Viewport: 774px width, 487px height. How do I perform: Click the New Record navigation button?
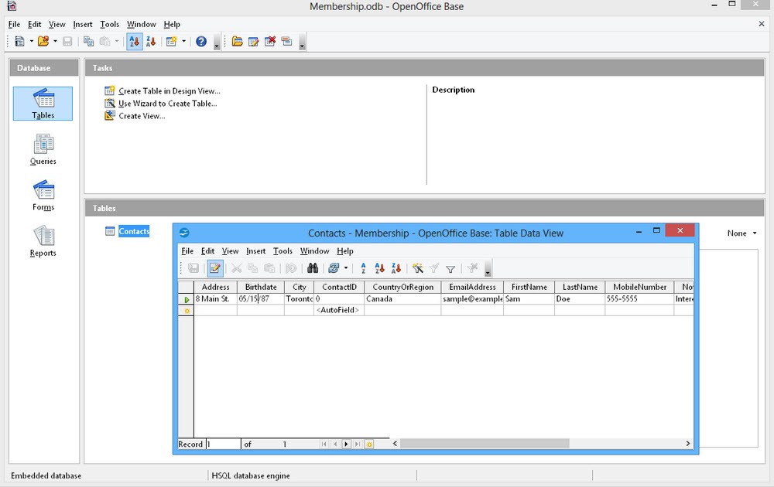(369, 444)
